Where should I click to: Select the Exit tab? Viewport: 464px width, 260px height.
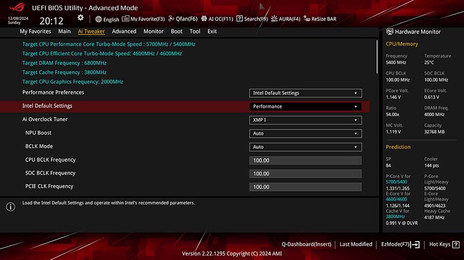pos(212,31)
